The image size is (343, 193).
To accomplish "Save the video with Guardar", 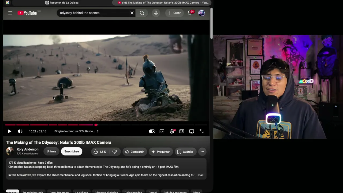I will 185,152.
